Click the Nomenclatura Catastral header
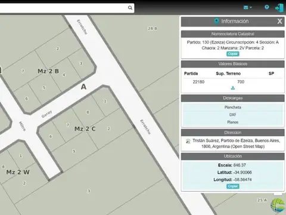The width and height of the screenshot is (286, 215). (233, 34)
